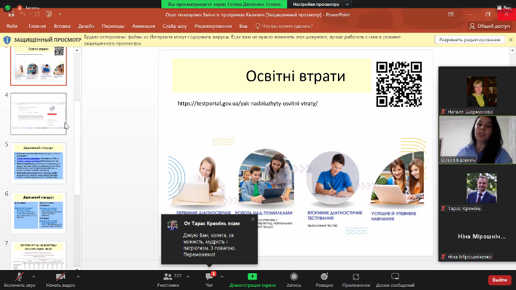This screenshot has width=516, height=290.
Task: Open the Настройки просмотра view options dropdown
Action: (x=317, y=4)
